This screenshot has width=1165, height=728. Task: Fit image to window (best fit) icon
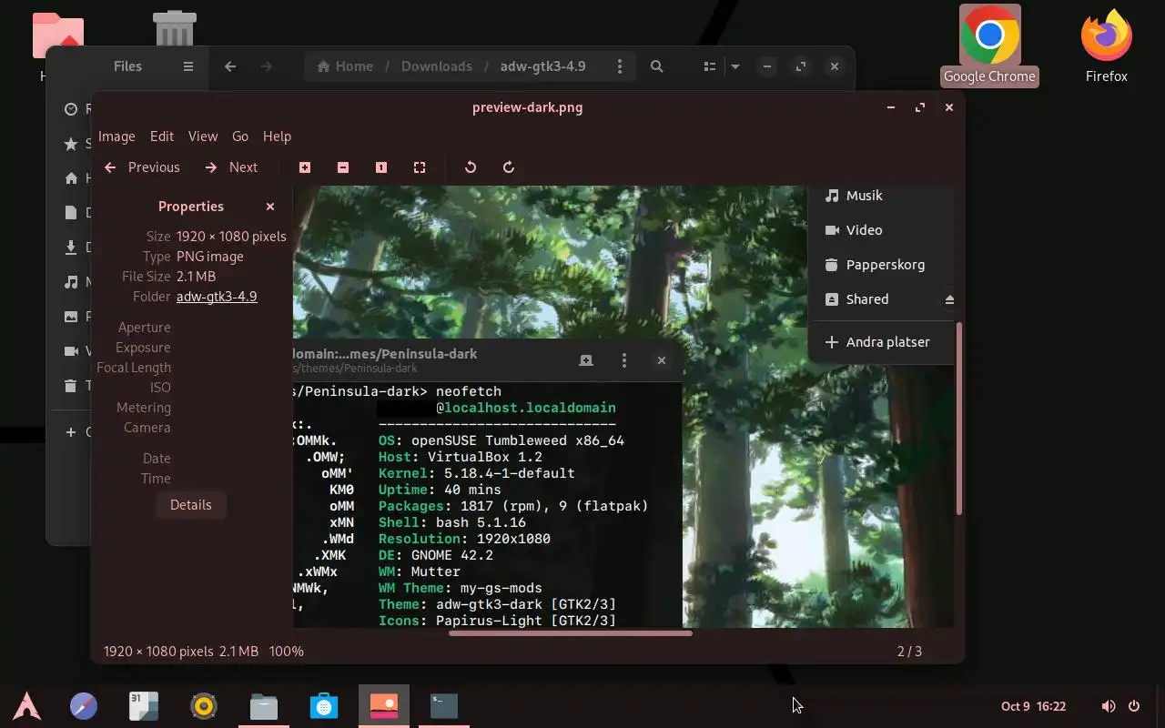click(420, 167)
